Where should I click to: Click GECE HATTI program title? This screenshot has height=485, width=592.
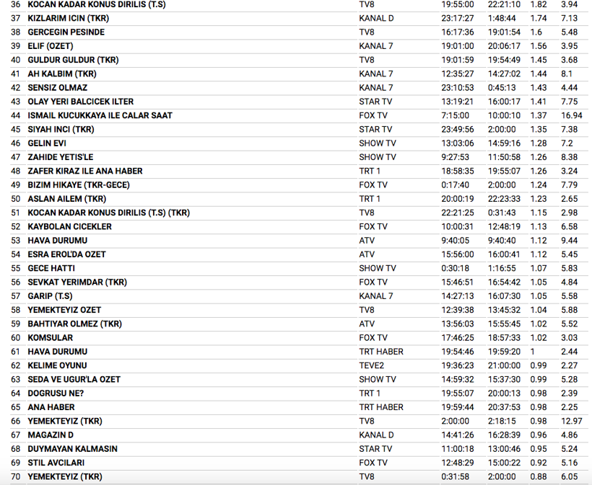pyautogui.click(x=53, y=268)
